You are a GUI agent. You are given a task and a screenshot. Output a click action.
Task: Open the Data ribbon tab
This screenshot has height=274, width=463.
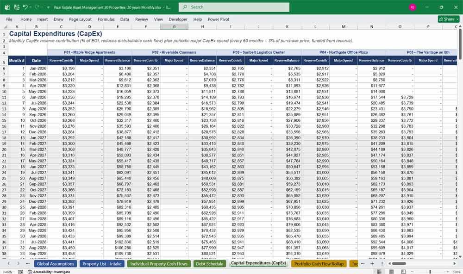click(125, 19)
